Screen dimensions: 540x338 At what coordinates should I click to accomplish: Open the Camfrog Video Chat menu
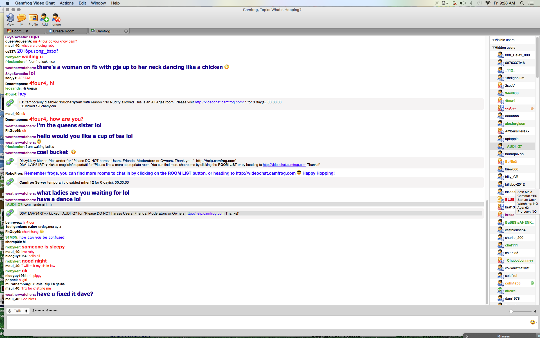(x=35, y=3)
